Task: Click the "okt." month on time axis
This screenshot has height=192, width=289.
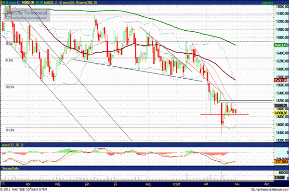Action: coord(206,184)
